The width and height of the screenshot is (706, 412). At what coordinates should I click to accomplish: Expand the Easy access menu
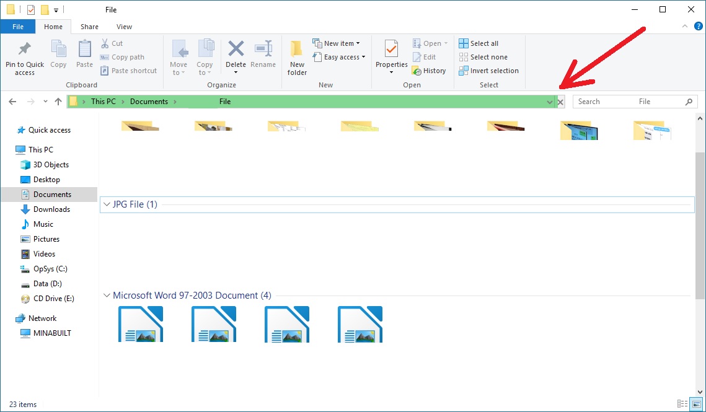(x=339, y=57)
